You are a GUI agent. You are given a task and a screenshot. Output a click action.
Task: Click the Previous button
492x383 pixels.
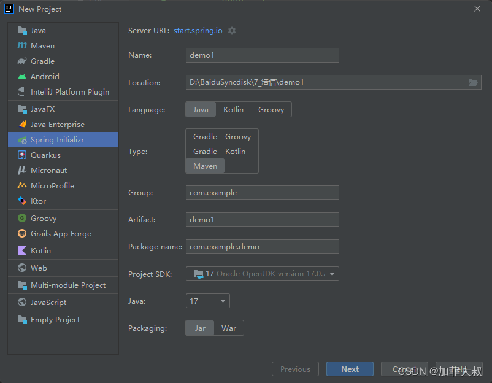point(295,369)
